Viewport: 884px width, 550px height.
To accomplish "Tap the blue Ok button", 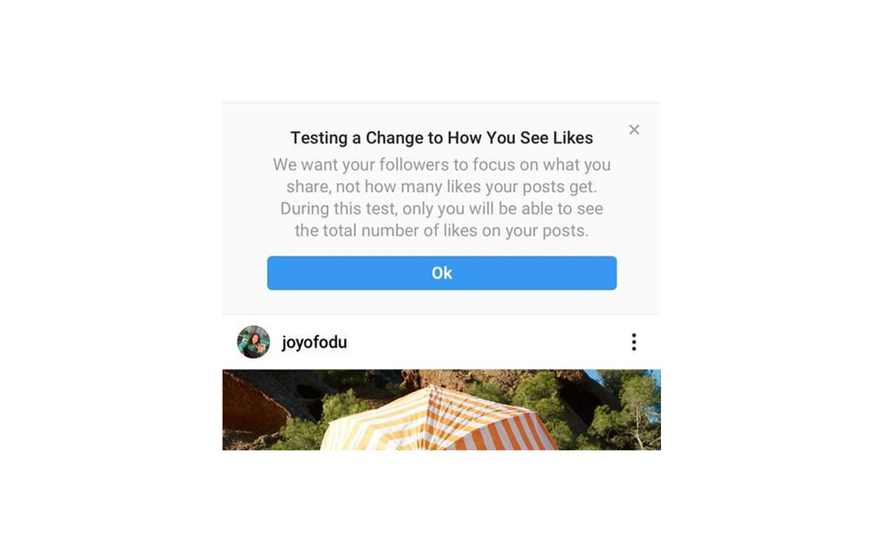I will point(442,273).
